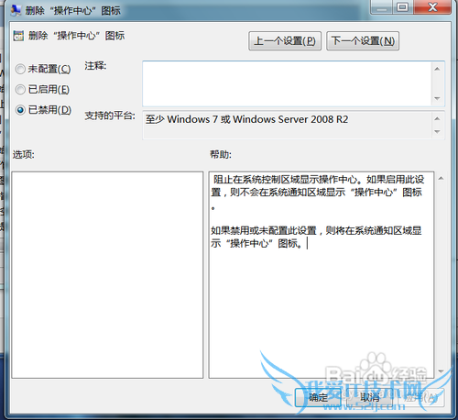
Task: Click the help panel scroll-down arrow
Action: point(441,371)
